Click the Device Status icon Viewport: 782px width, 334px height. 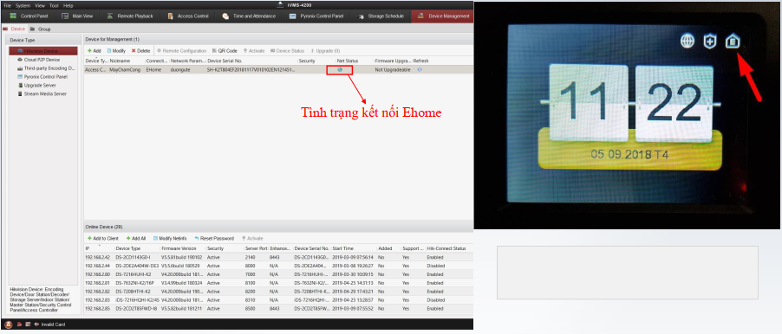(273, 51)
